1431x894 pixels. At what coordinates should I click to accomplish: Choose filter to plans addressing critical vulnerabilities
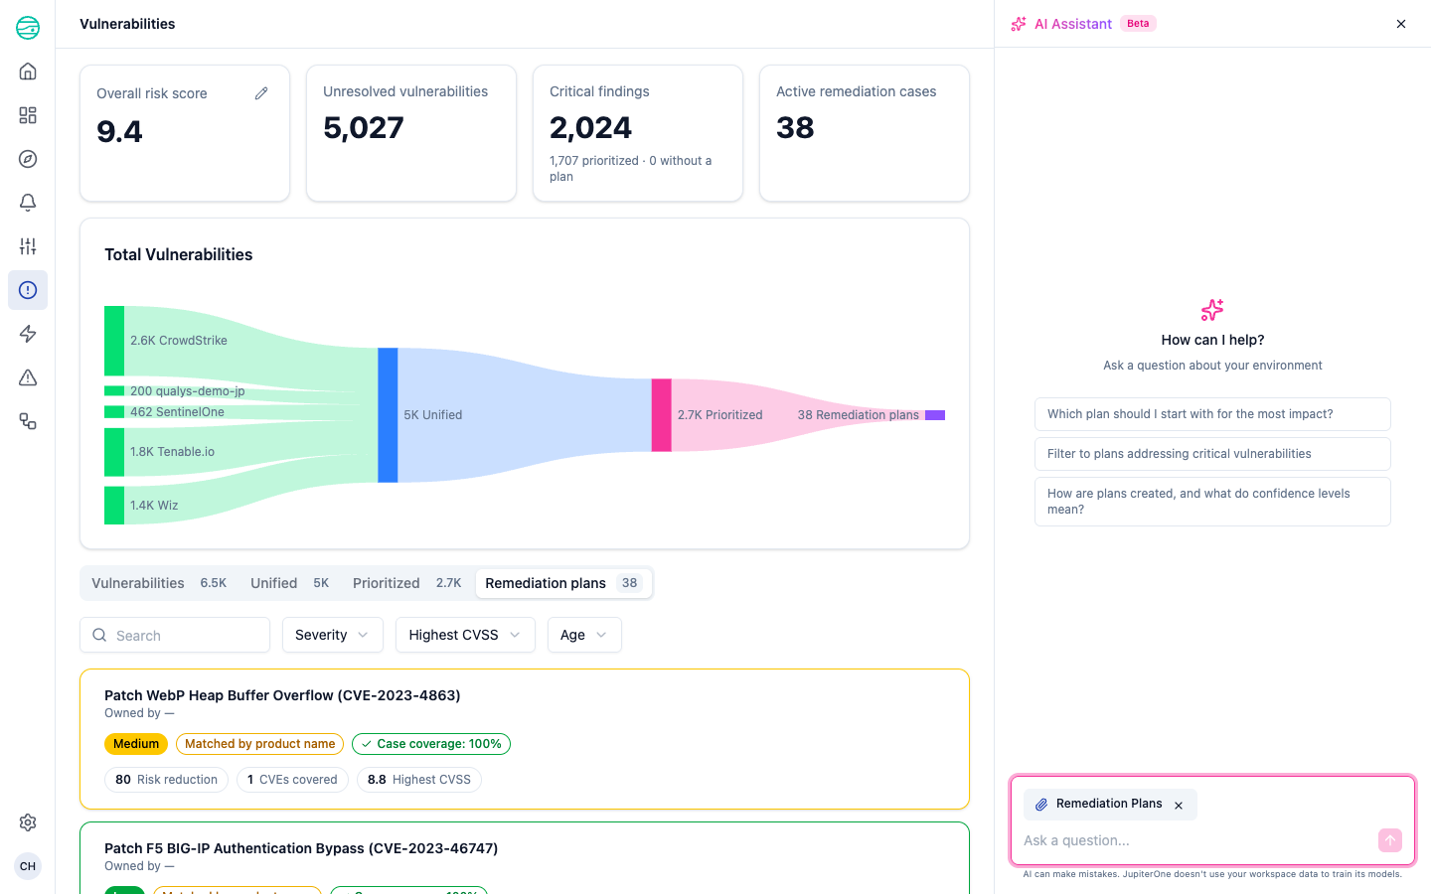point(1212,454)
